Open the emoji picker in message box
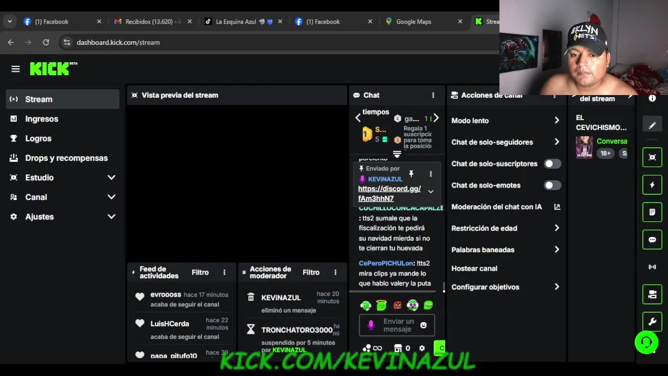 click(x=423, y=325)
